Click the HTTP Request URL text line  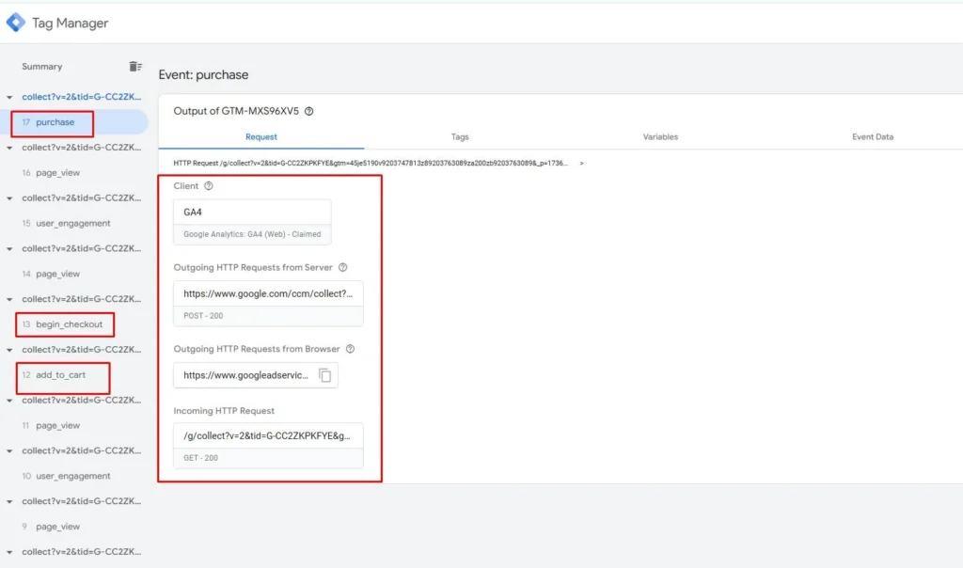pyautogui.click(x=371, y=164)
